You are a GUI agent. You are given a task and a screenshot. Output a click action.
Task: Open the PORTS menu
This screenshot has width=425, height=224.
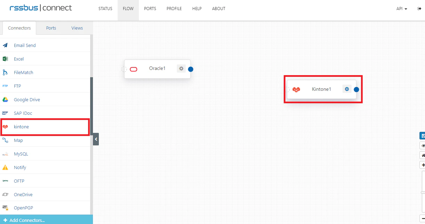150,9
